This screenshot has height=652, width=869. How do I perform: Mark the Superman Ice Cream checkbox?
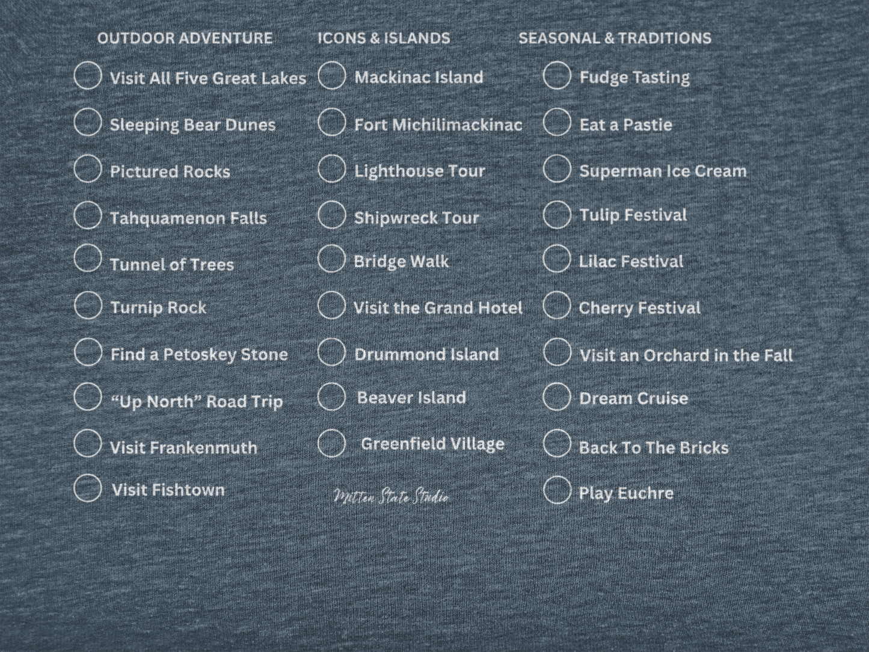coord(557,169)
